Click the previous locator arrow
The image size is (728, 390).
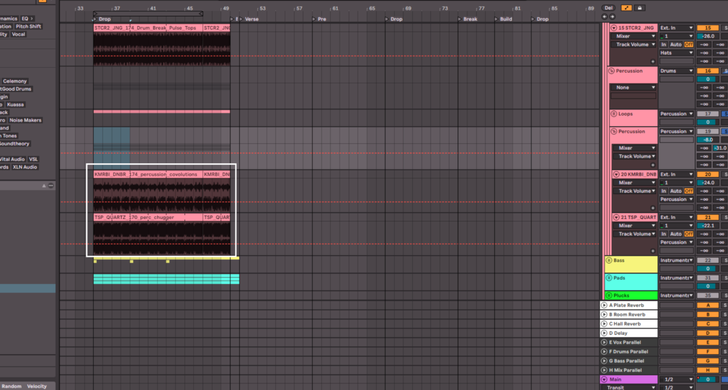[x=605, y=16]
